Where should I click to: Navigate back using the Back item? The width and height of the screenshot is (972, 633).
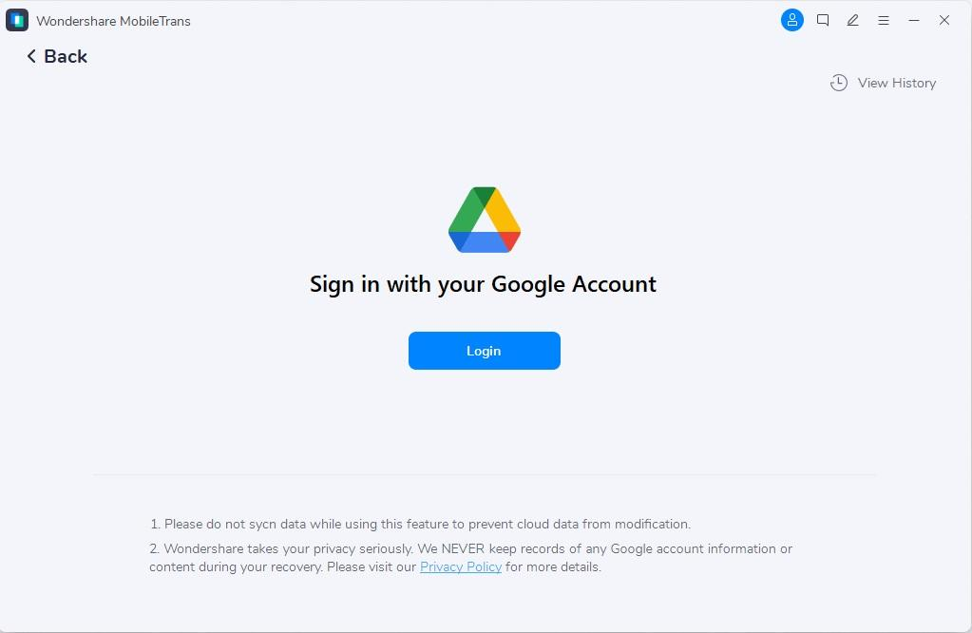54,57
